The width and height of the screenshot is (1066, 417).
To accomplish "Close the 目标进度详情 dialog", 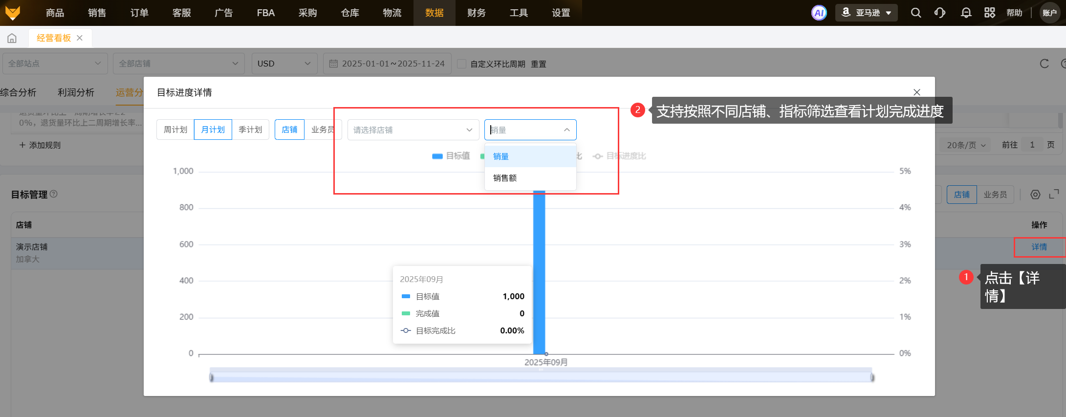I will [x=917, y=92].
